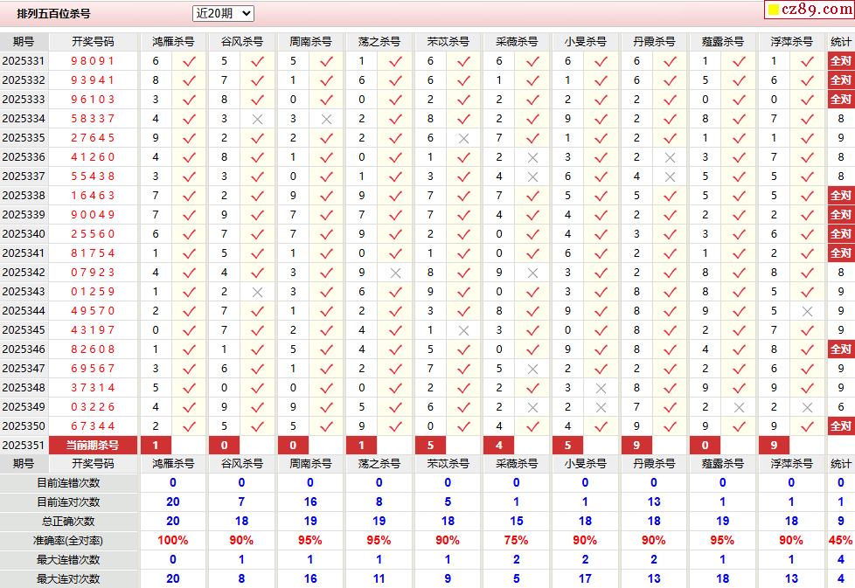This screenshot has width=855, height=588.
Task: Click the 排列五百位杀号 page title
Action: click(x=53, y=14)
